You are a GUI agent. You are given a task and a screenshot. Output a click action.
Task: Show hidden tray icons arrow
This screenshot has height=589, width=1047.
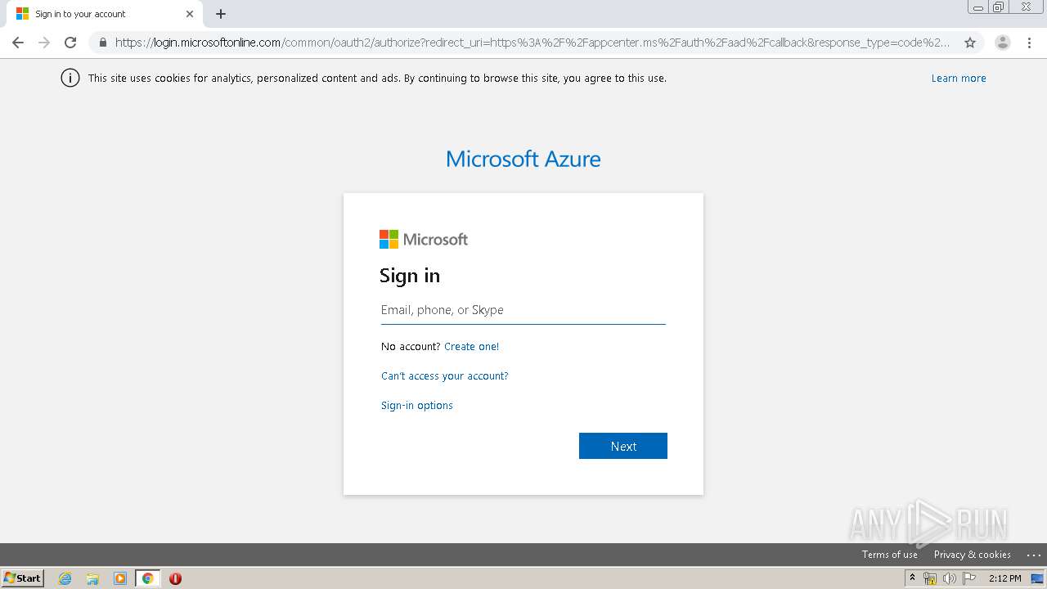click(x=913, y=578)
